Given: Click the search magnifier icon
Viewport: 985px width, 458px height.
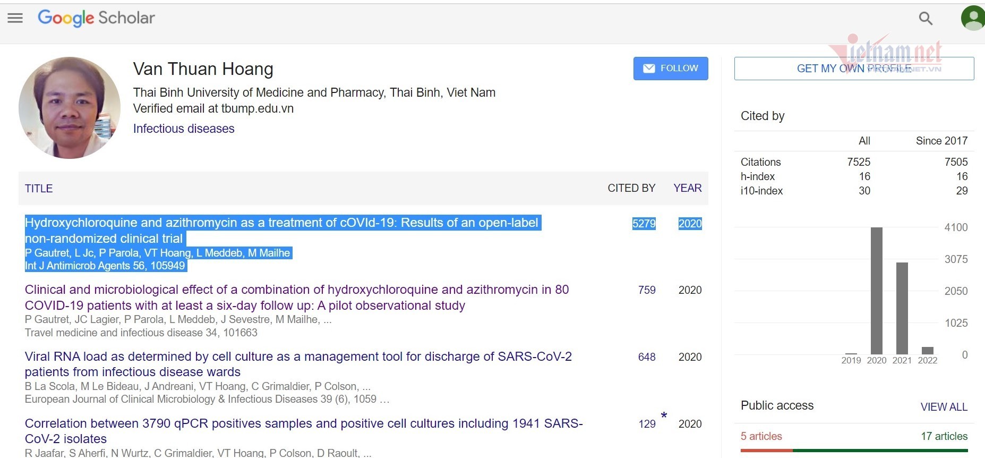Looking at the screenshot, I should point(926,19).
